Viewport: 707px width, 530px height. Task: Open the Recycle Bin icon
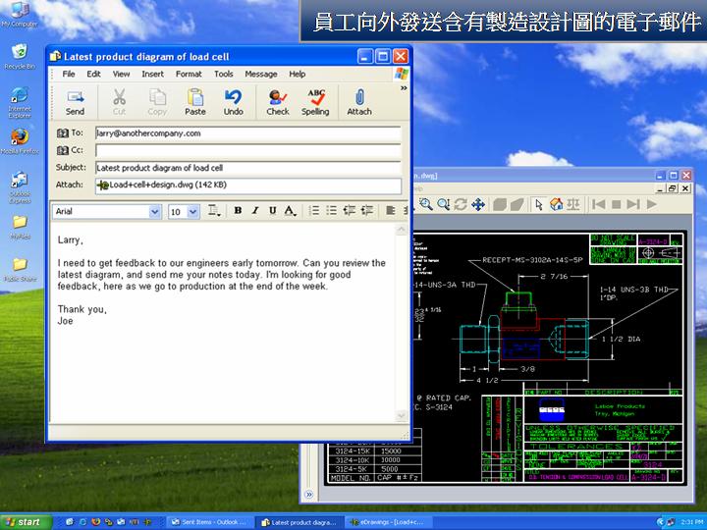[20, 57]
